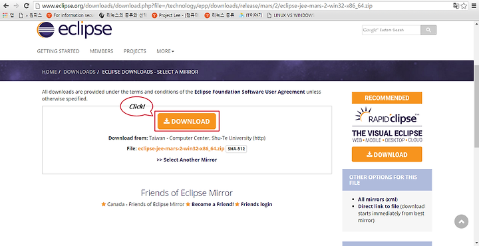
Task: Open the PROJECTS menu item
Action: pos(134,51)
